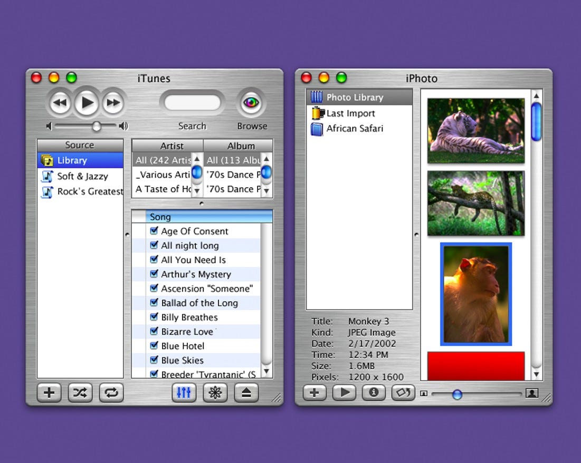Sort by the Song column header
Screen dimensions: 581x463
[x=209, y=217]
